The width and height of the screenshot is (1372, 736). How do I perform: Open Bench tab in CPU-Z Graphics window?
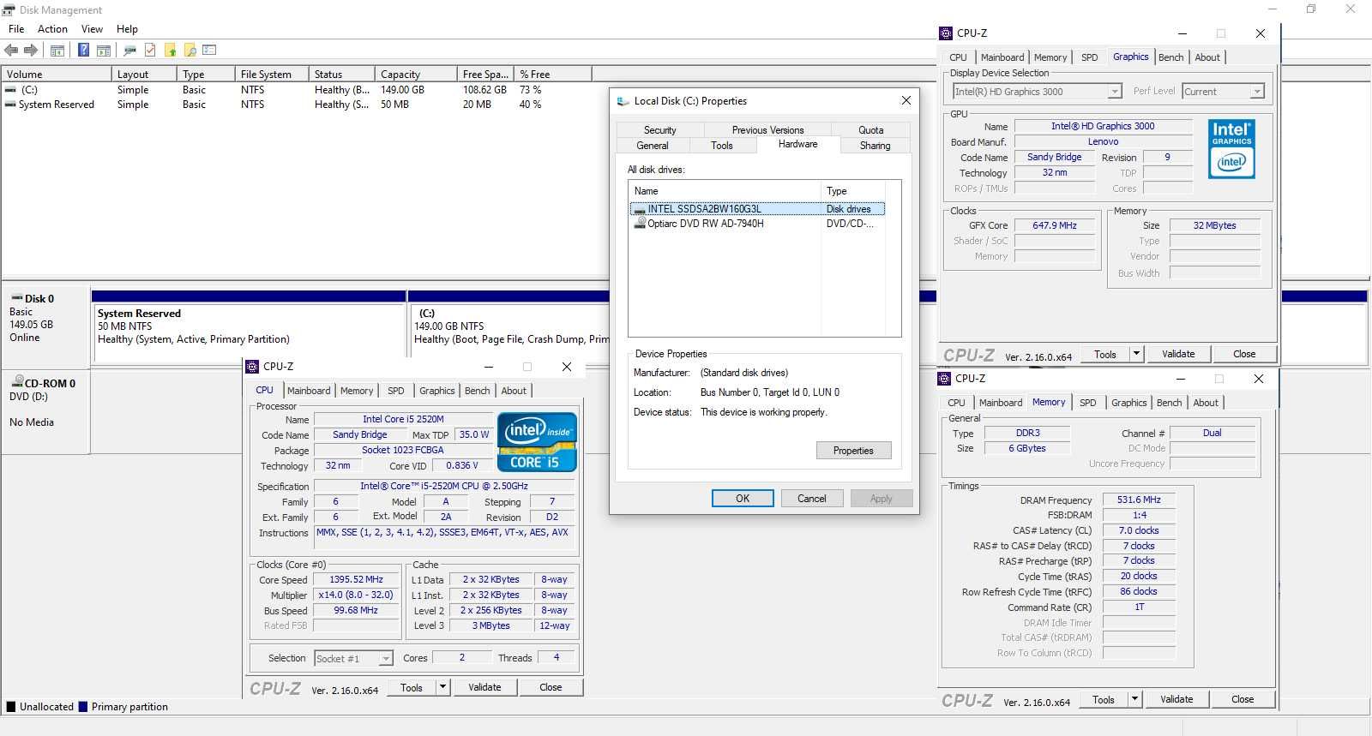click(1170, 57)
